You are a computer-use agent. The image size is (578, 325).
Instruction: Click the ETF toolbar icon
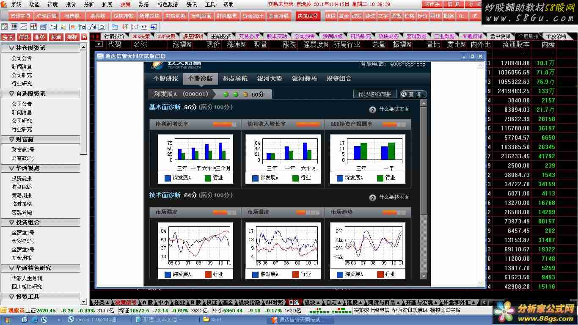pyautogui.click(x=144, y=27)
